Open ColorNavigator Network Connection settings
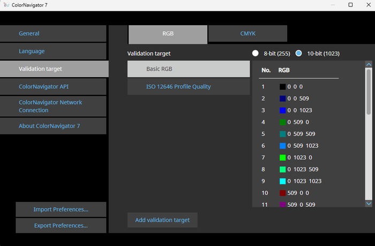The image size is (375, 246). pos(53,106)
